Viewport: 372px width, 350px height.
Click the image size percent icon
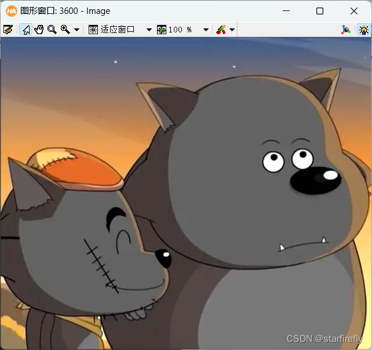point(162,30)
